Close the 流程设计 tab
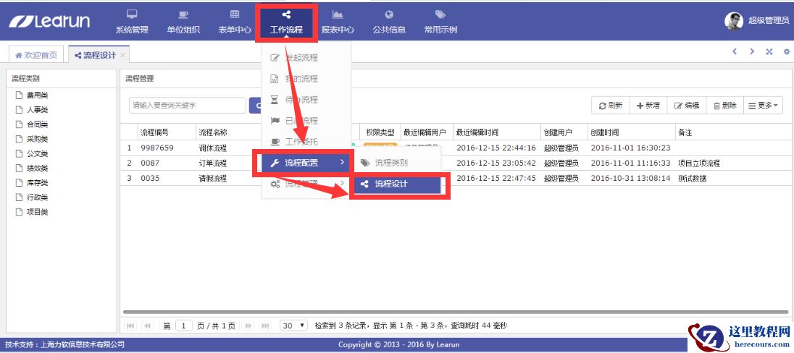Screen dimensions: 794x353 122,55
